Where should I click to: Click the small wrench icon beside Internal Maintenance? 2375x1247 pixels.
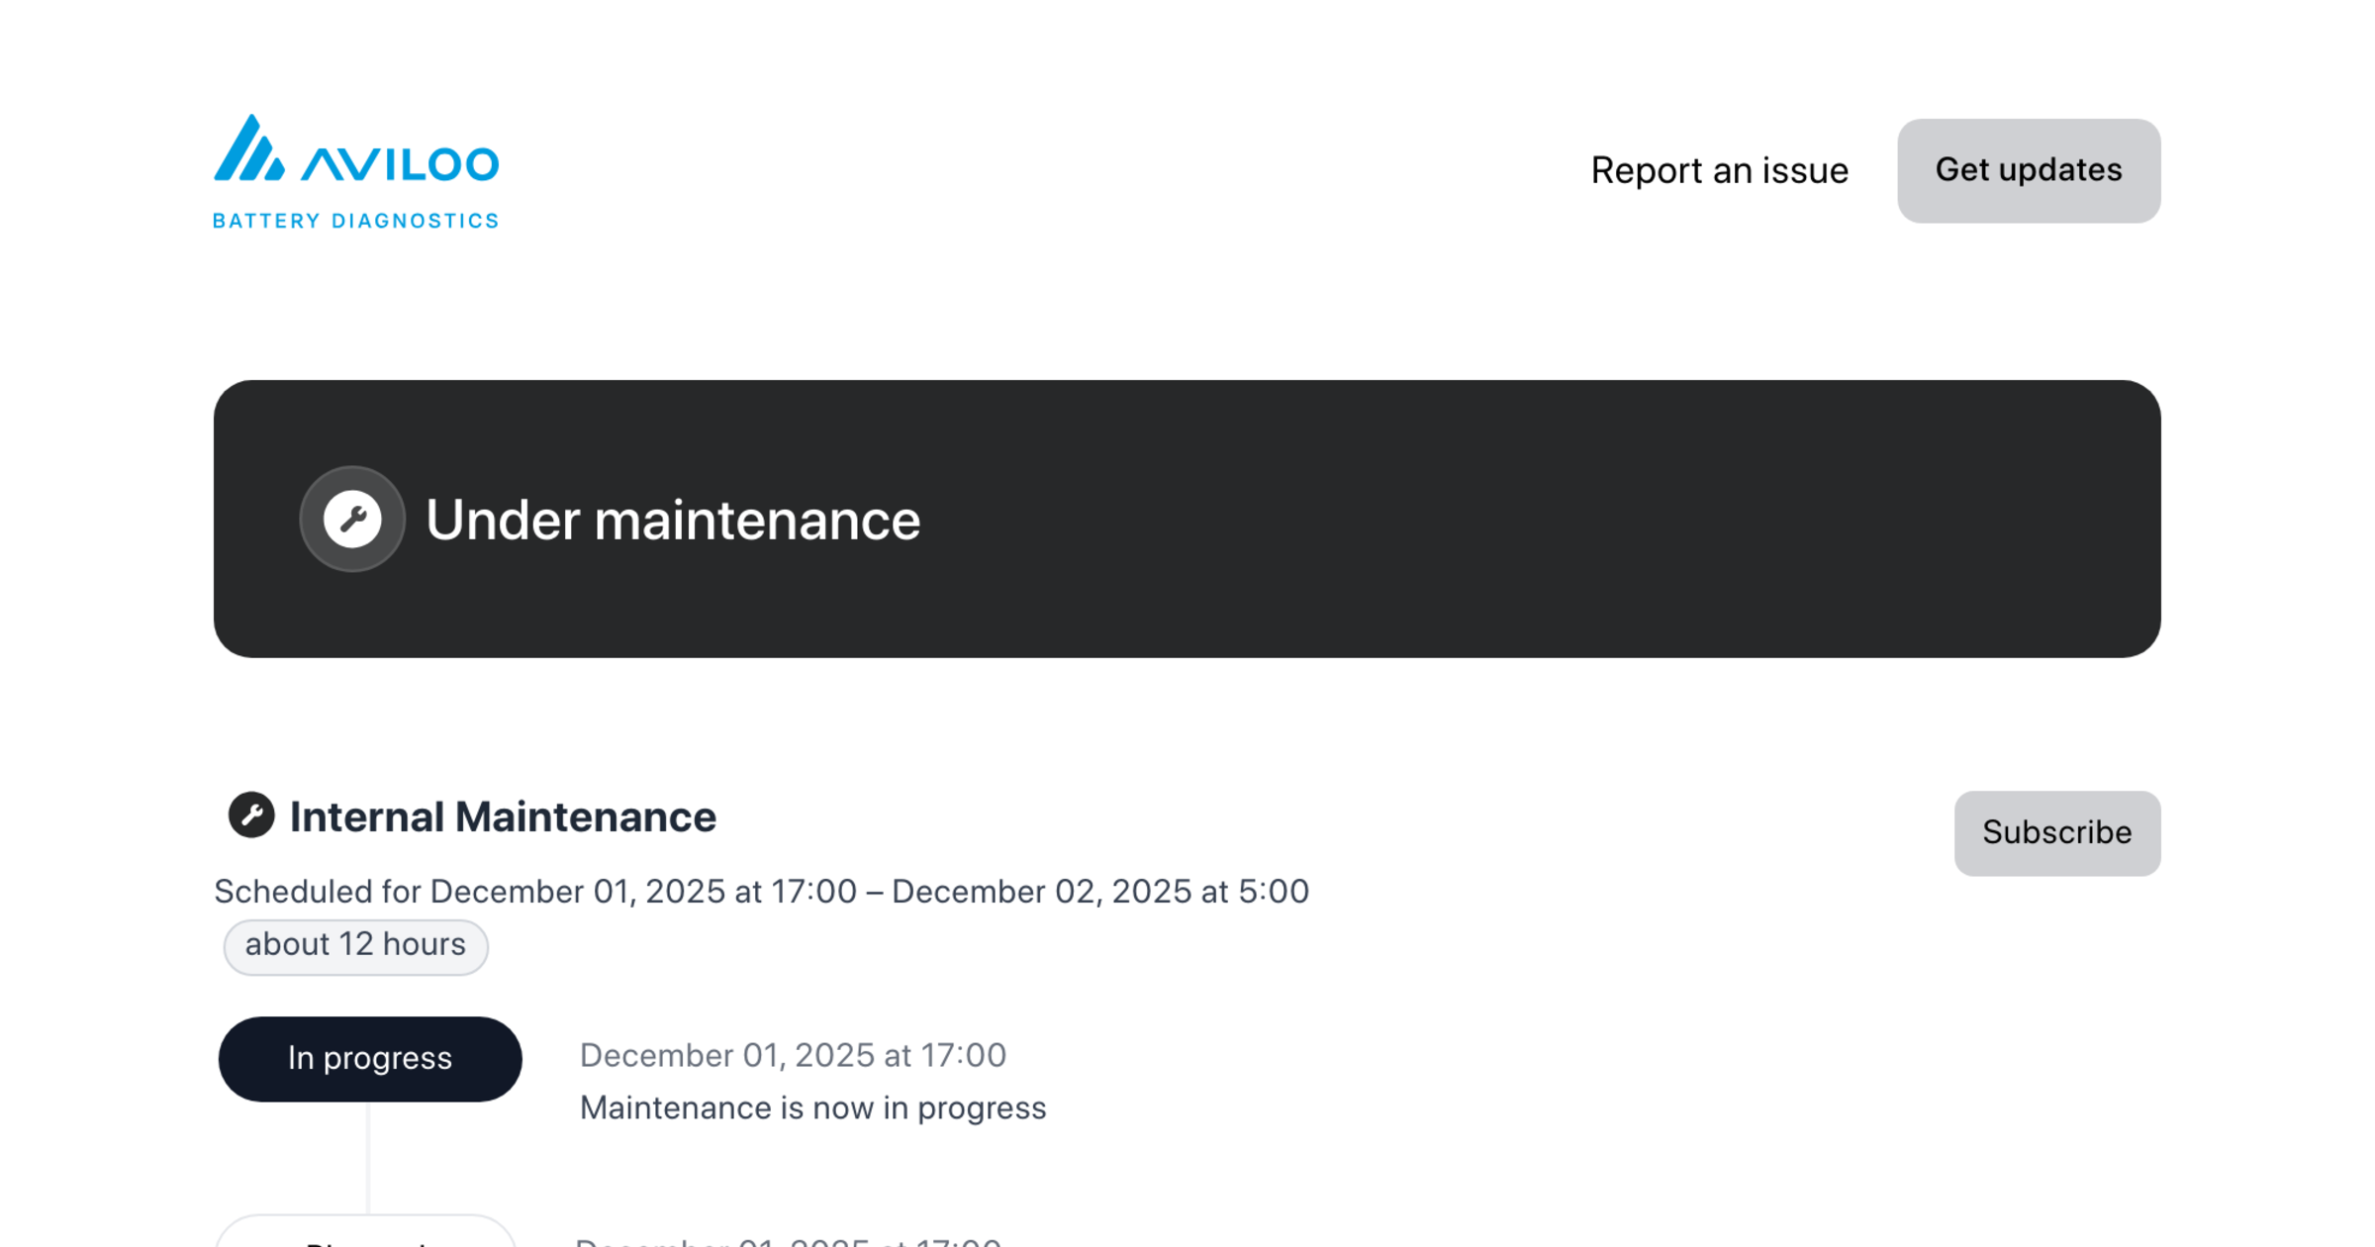pyautogui.click(x=251, y=815)
